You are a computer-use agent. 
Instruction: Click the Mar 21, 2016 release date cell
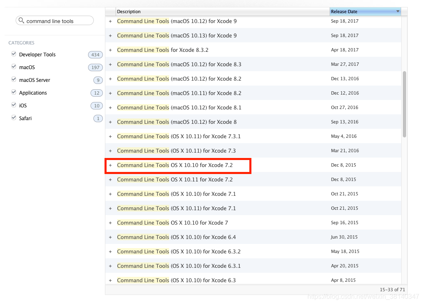click(345, 151)
